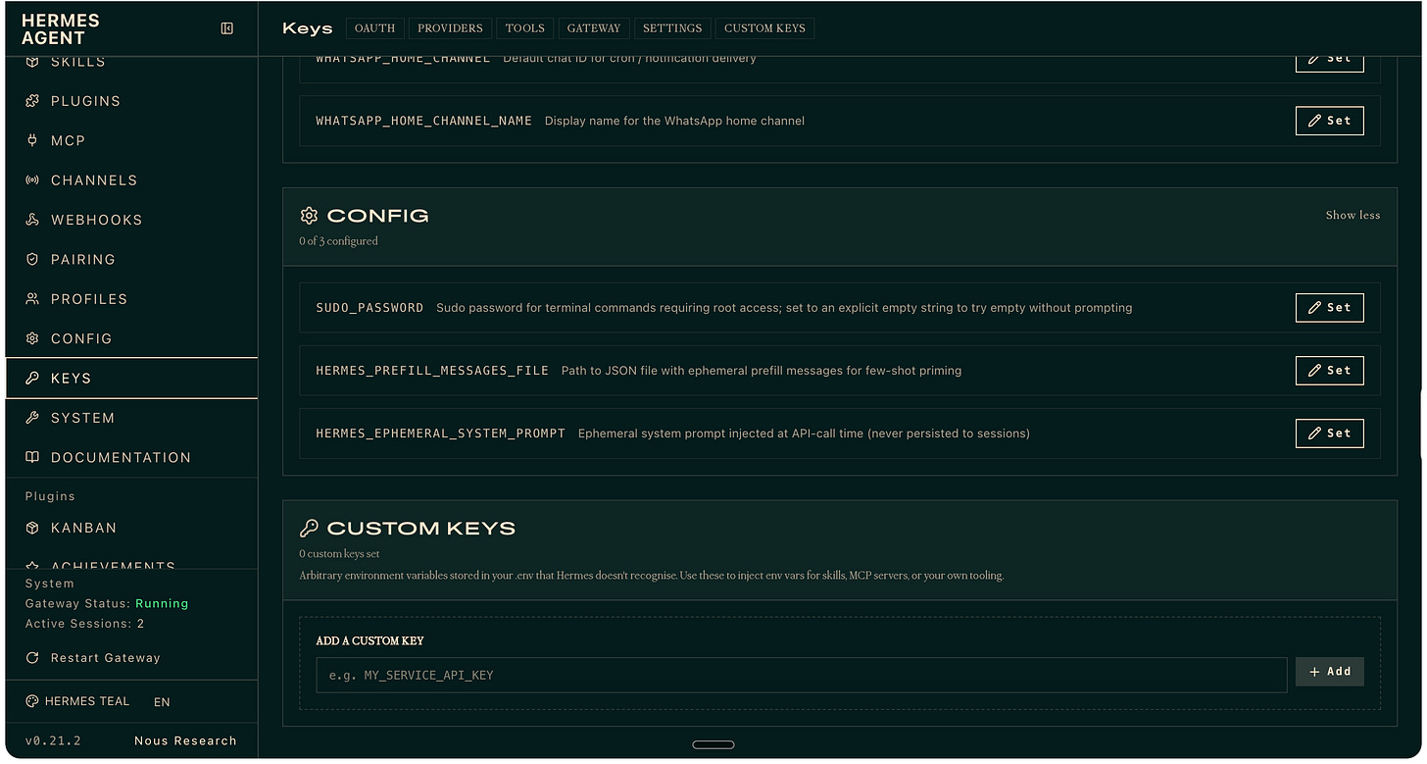Image resolution: width=1427 pixels, height=764 pixels.
Task: Navigate to Channels
Action: coord(131,180)
